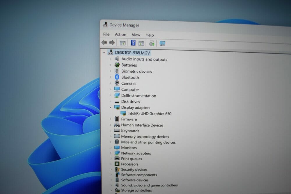Expand the Monitors category
291x194 pixels.
click(x=111, y=147)
